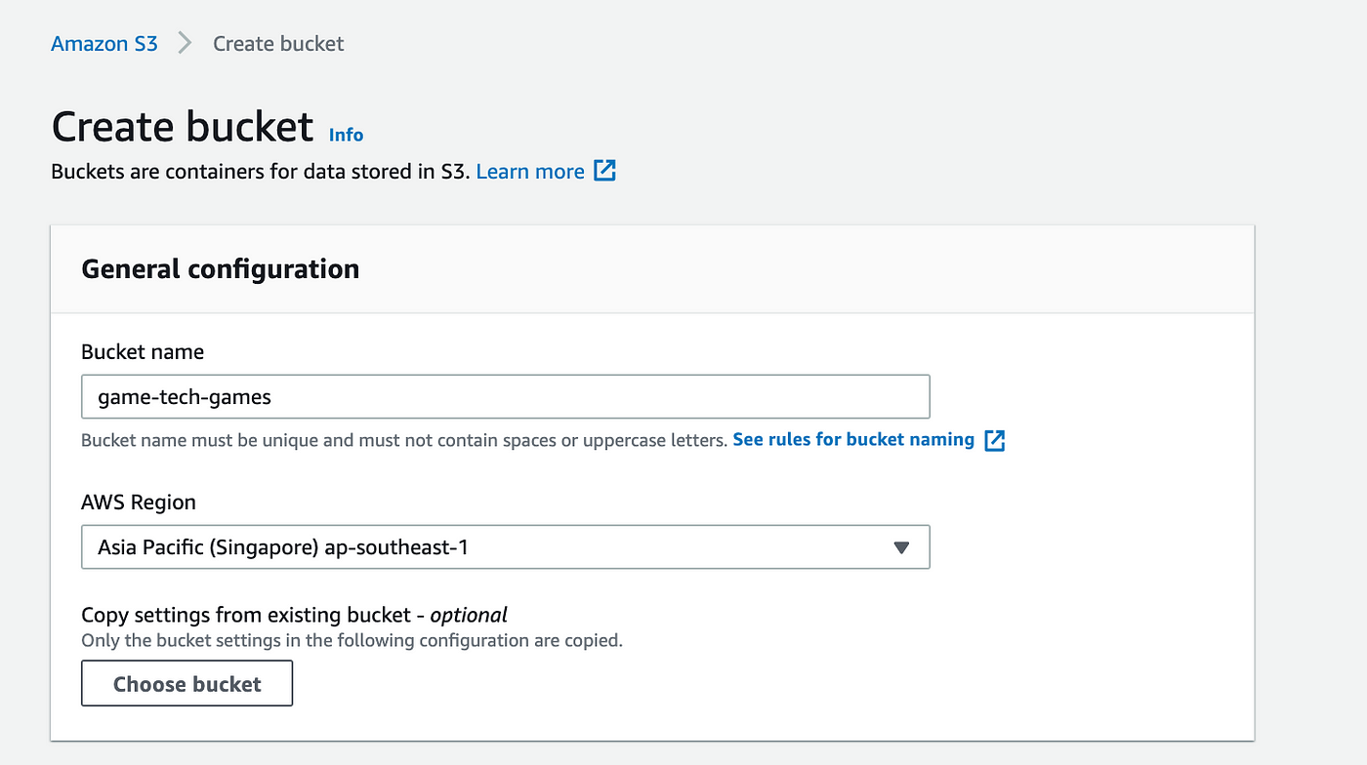Click the General configuration heading

pyautogui.click(x=221, y=269)
